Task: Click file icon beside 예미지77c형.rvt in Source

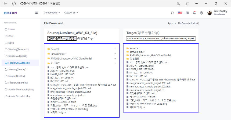Action: 48,112
